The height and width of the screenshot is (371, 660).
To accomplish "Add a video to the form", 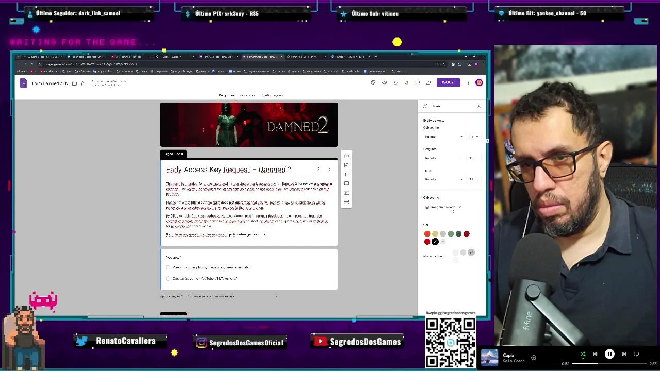I will pyautogui.click(x=346, y=193).
